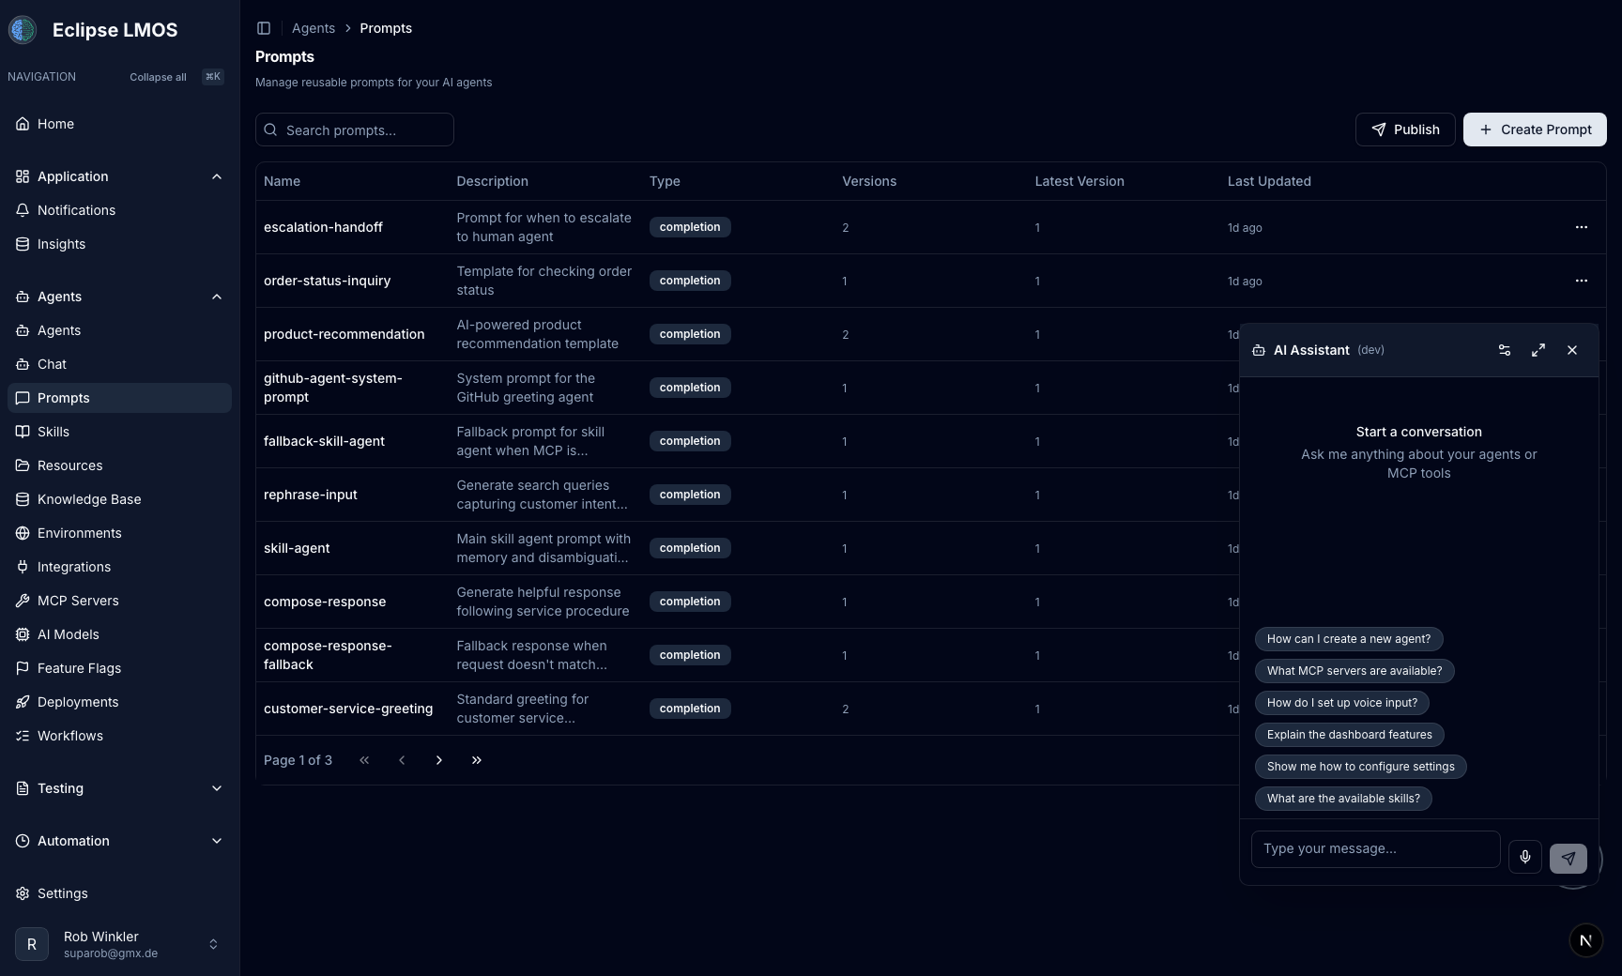Expand the Automation section chevron

[x=217, y=841]
